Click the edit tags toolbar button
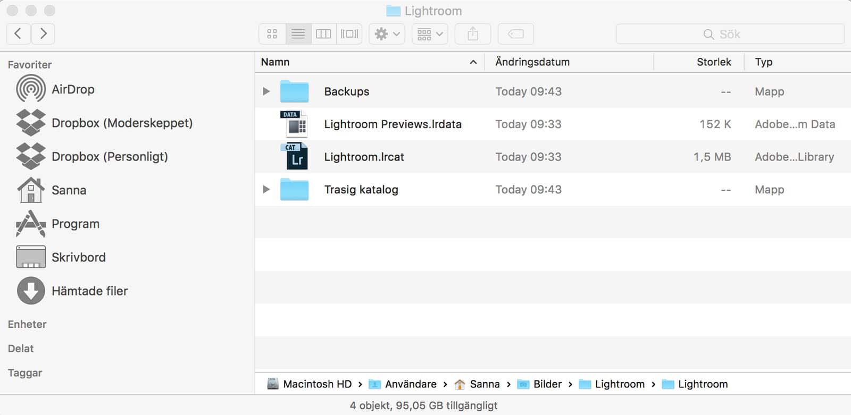Viewport: 851px width, 415px height. [x=516, y=34]
